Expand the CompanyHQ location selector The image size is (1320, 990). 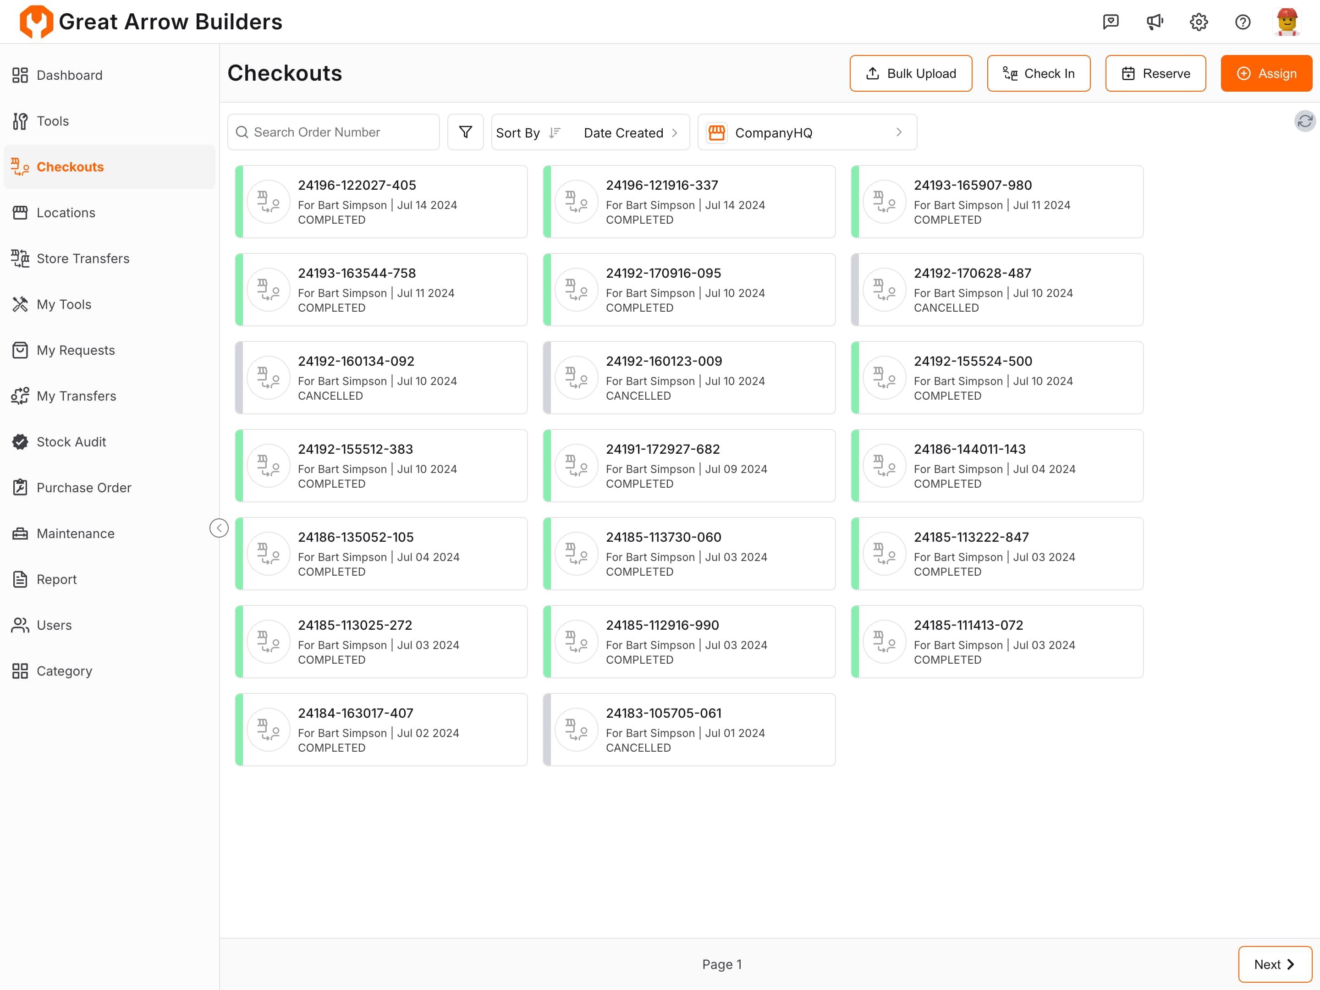click(x=807, y=132)
